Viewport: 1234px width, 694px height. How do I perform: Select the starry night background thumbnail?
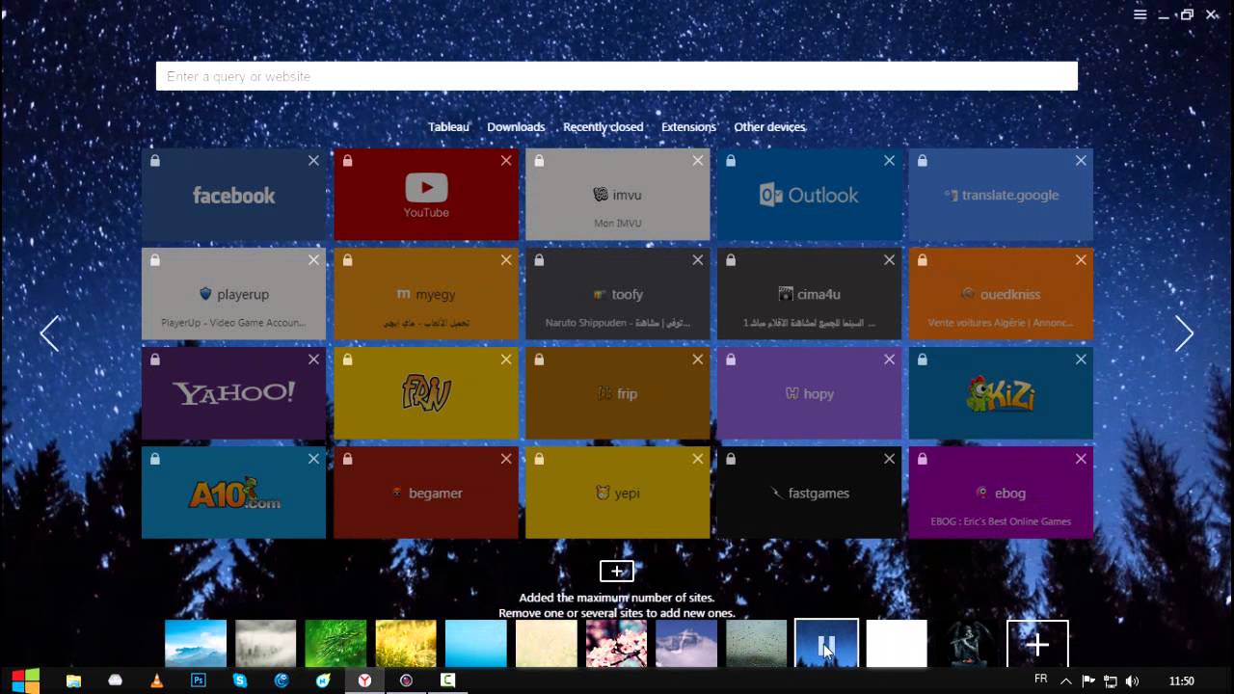tap(826, 643)
